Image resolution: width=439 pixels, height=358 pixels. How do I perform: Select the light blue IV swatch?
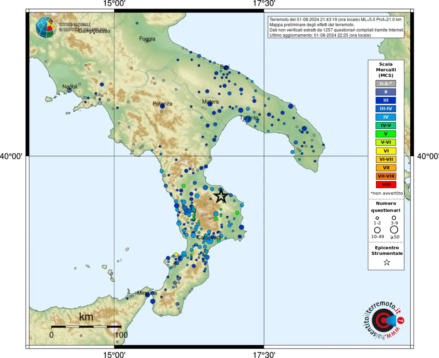coord(386,117)
